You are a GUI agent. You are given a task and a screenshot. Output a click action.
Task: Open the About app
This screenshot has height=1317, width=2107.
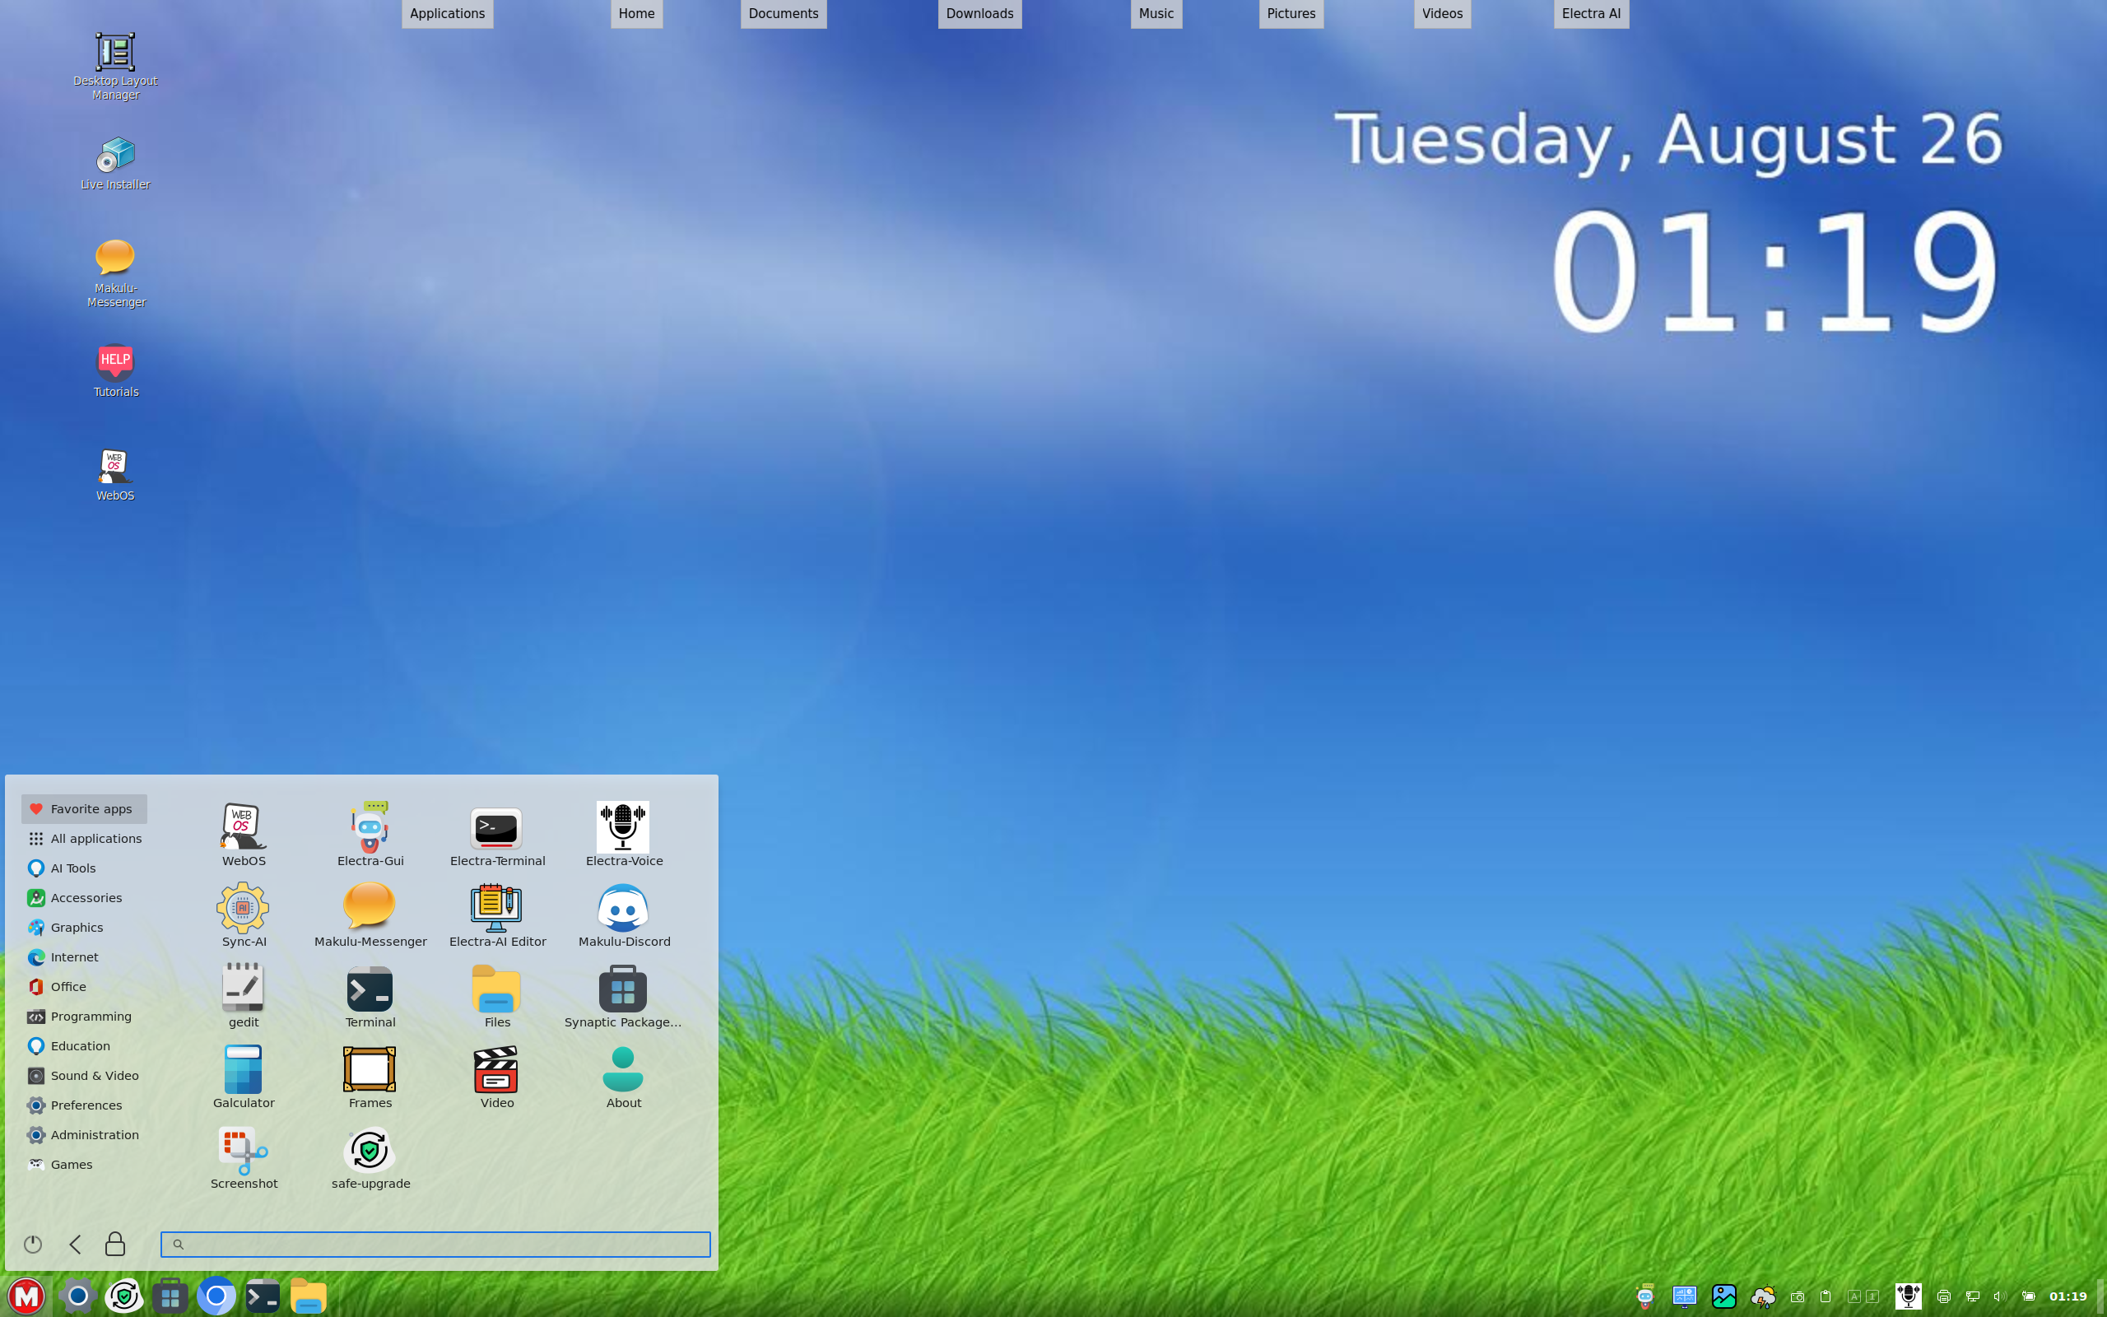623,1076
